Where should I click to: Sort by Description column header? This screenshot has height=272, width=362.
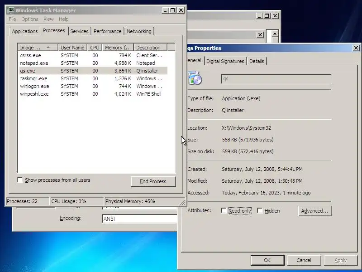[150, 48]
